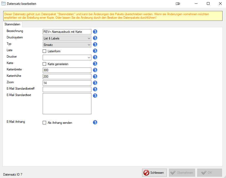Click the icon left of minimize in title bar
This screenshot has height=178, width=226.
178,4
